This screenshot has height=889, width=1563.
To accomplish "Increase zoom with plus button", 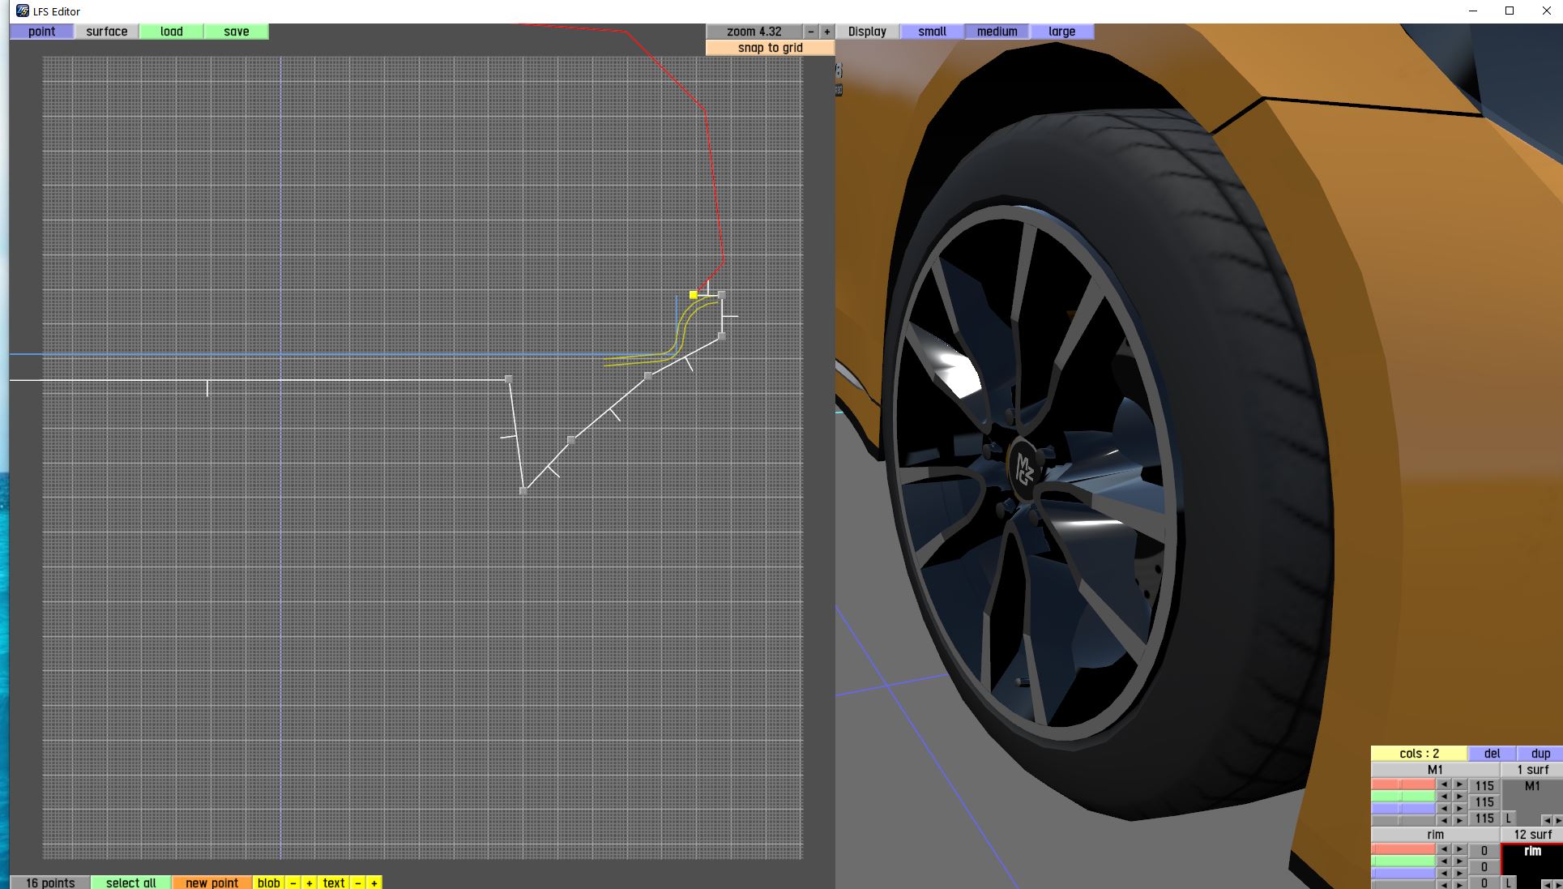I will click(826, 32).
